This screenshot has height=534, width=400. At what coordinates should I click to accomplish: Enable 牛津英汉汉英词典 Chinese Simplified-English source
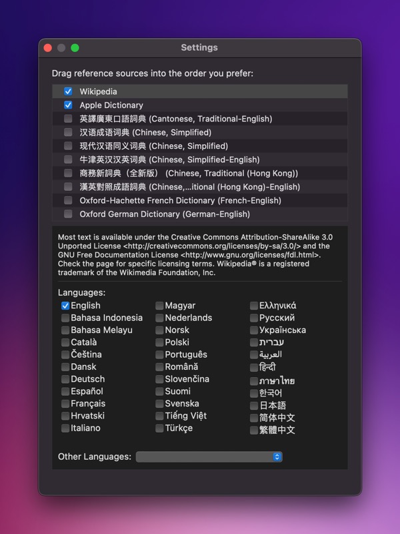coord(68,160)
